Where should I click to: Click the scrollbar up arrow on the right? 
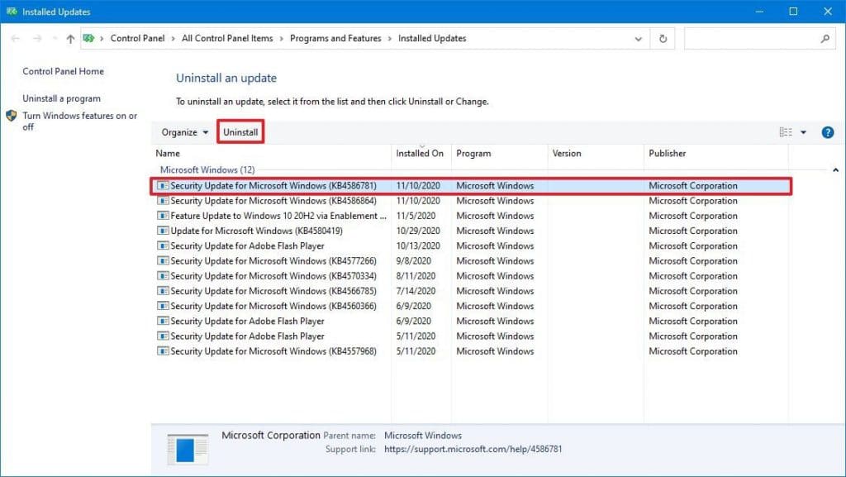(834, 169)
